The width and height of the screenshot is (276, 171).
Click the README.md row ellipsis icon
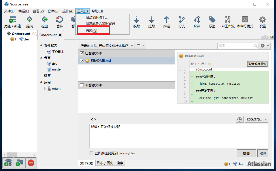(170, 60)
